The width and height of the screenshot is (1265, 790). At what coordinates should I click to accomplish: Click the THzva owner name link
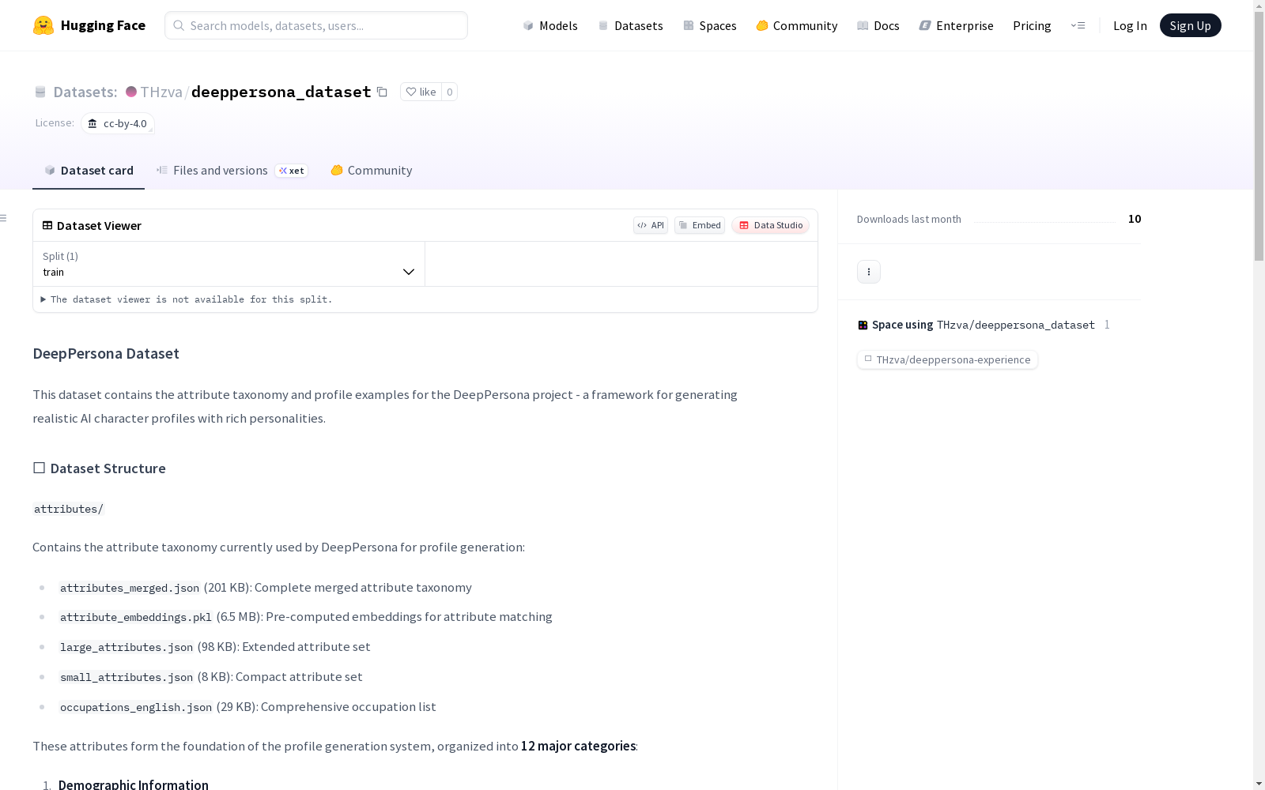[x=161, y=92]
